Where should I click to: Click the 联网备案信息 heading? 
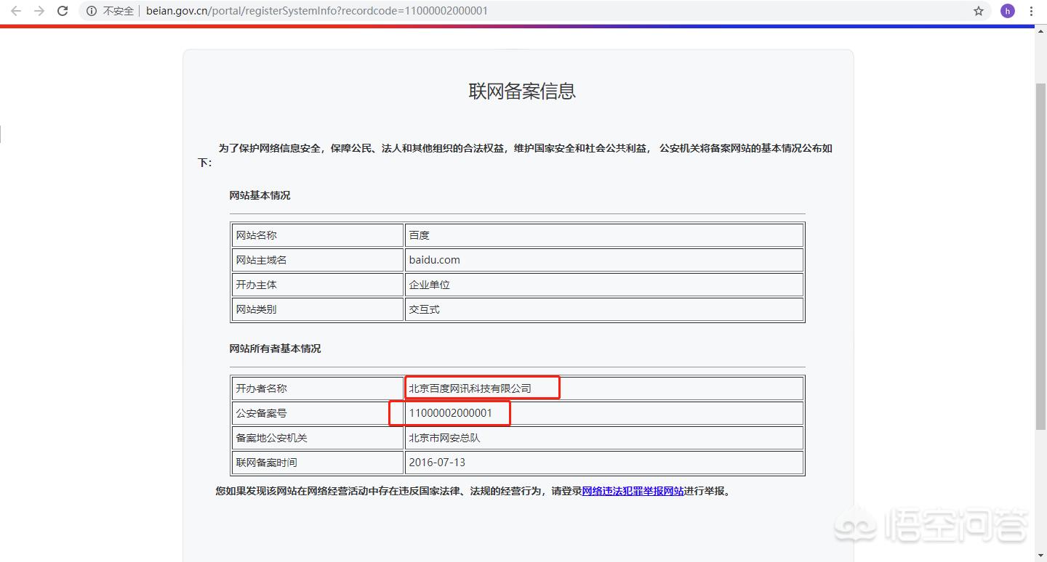point(522,91)
